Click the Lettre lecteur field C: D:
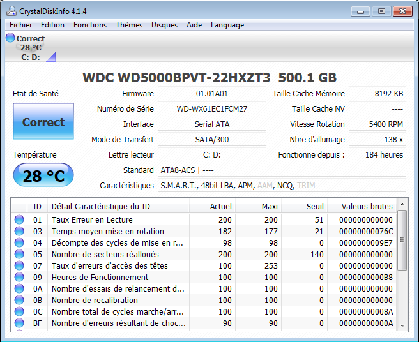This screenshot has width=419, height=342. pos(212,154)
